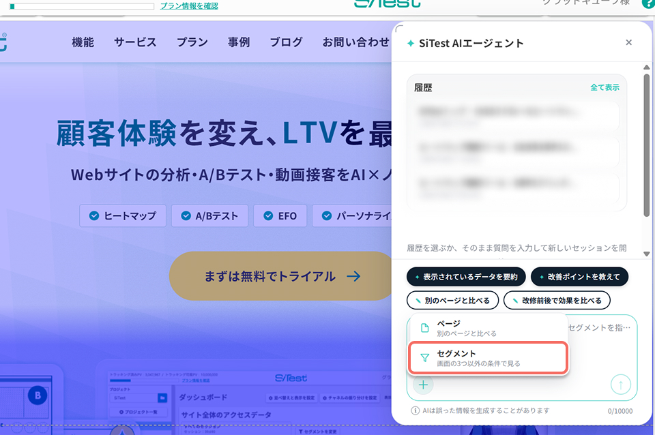The image size is (655, 435).
Task: Open 機能 in the site navigation
Action: [x=83, y=42]
